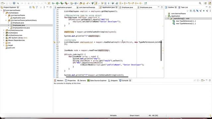
Task: Click the Run (green play) toolbar button
Action: pyautogui.click(x=57, y=3)
